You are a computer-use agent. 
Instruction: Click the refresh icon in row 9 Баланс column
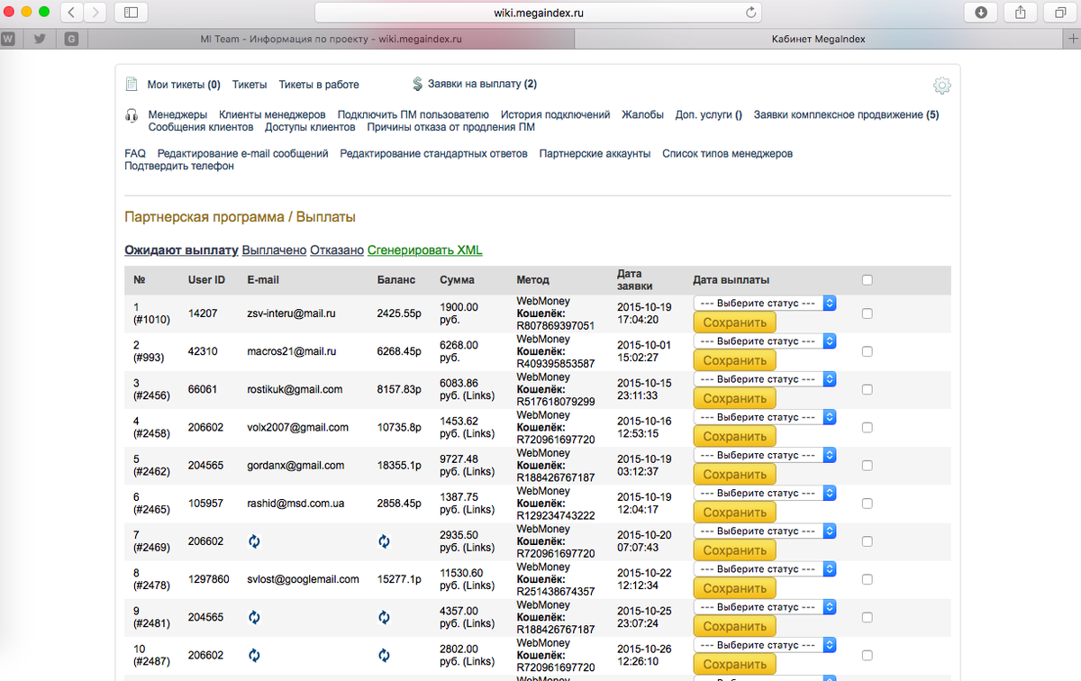[384, 617]
